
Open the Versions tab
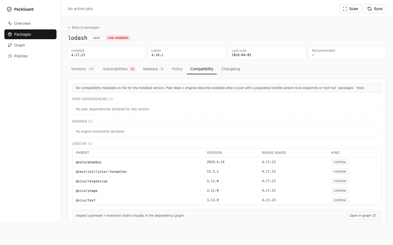83,69
